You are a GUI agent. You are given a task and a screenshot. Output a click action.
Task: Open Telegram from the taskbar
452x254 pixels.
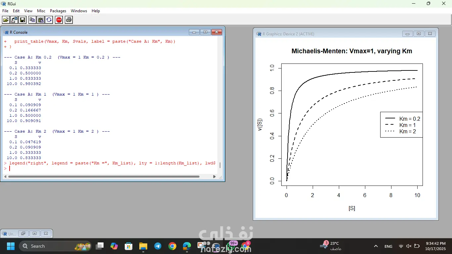tap(158, 246)
